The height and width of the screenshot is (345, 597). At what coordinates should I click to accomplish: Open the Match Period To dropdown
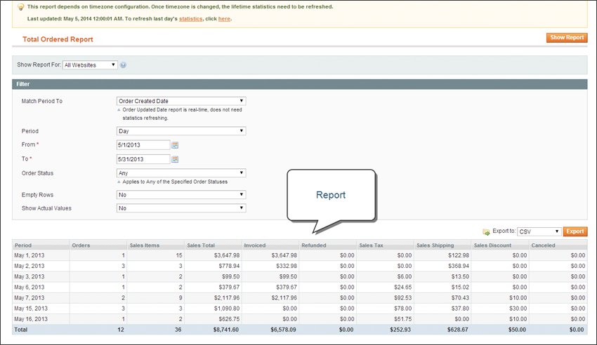point(181,101)
